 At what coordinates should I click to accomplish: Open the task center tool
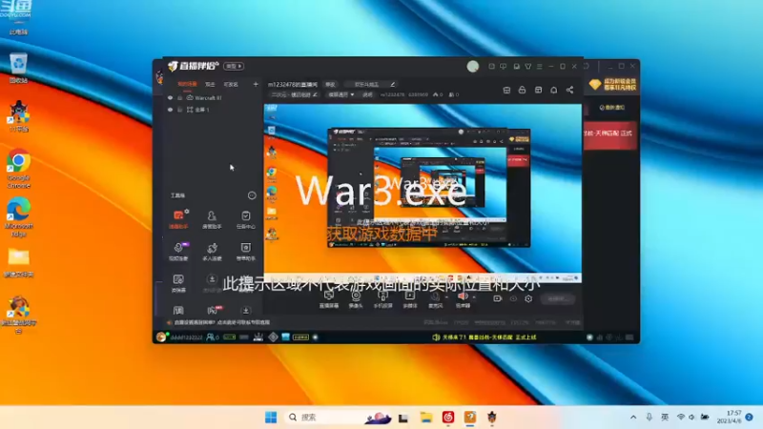point(245,219)
